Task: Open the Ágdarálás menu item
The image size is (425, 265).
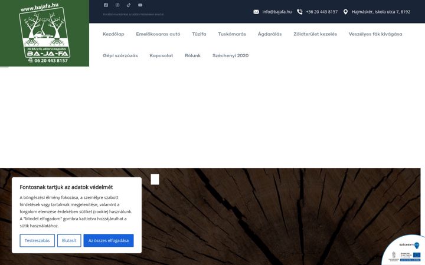Action: 270,34
